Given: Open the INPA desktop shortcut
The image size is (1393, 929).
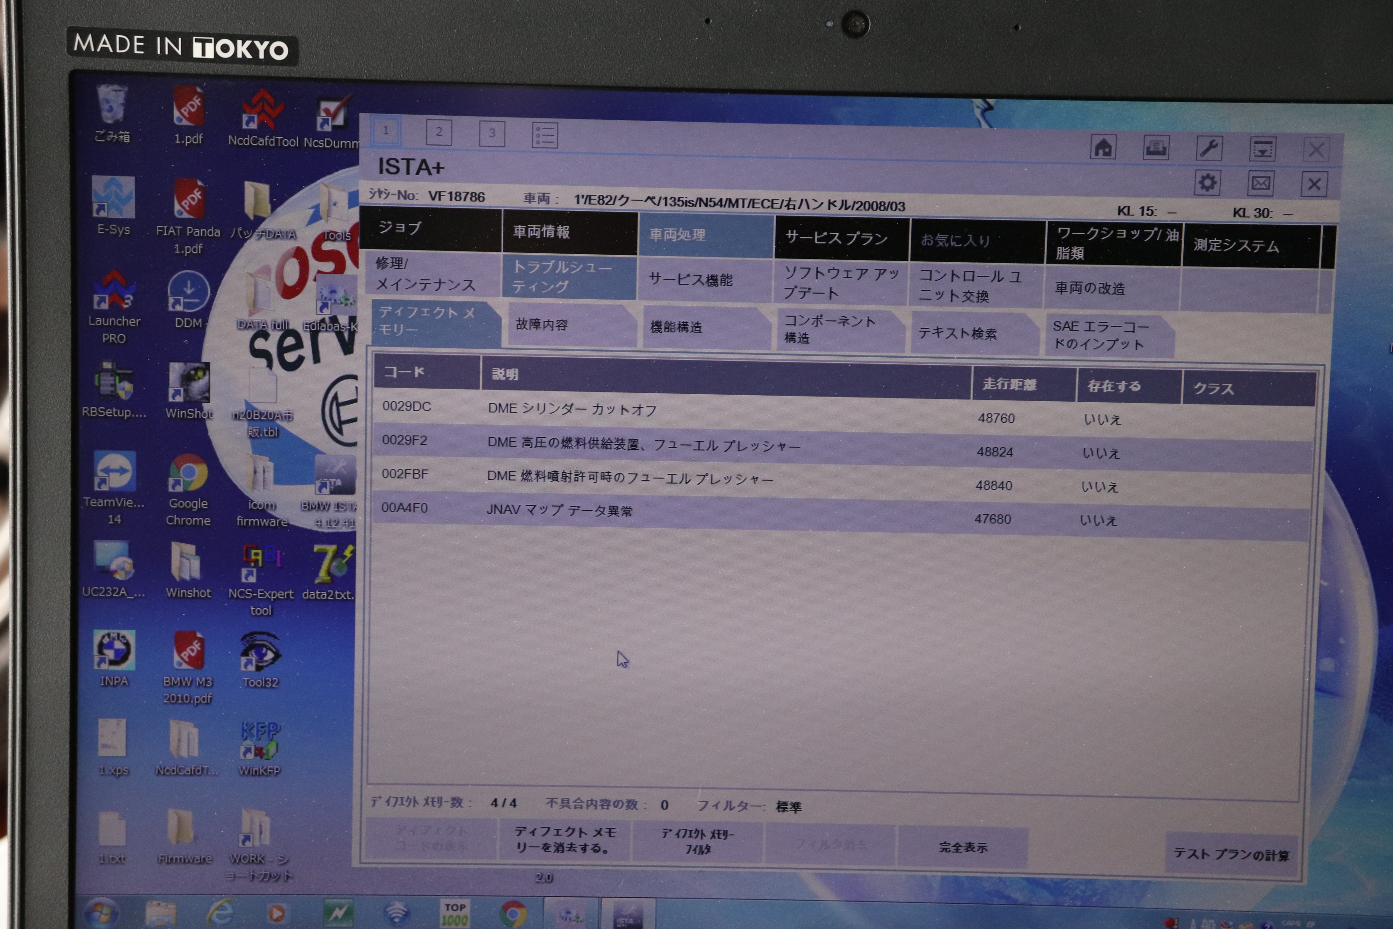Looking at the screenshot, I should click(114, 658).
